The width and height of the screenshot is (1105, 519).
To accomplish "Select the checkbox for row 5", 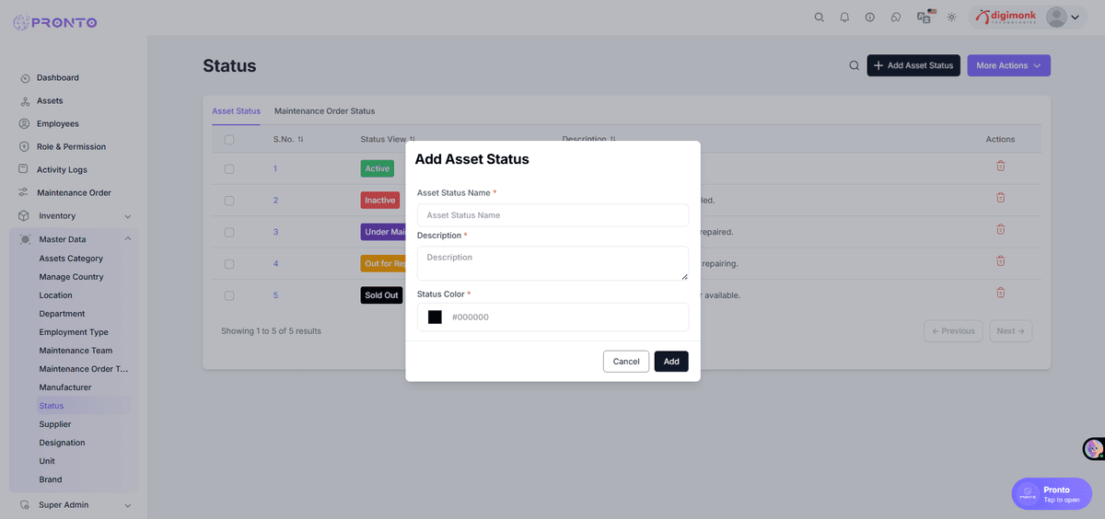I will (x=229, y=295).
